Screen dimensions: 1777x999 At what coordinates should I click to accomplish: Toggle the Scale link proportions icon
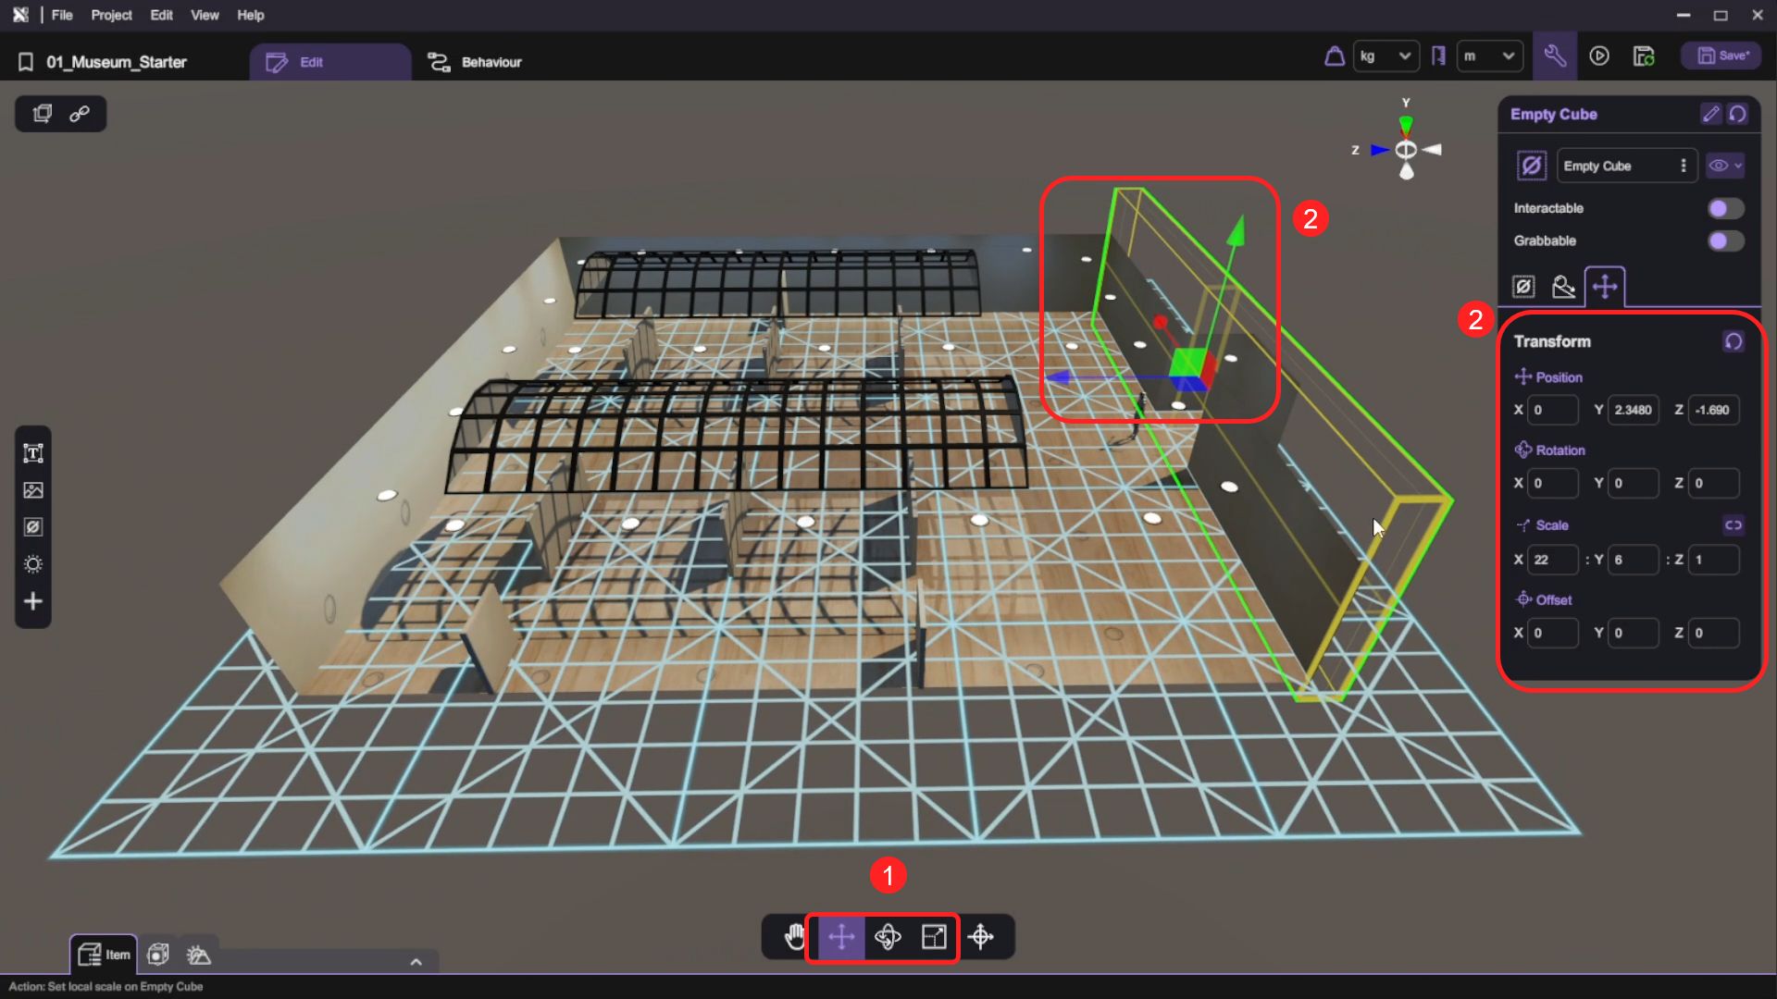pos(1733,525)
